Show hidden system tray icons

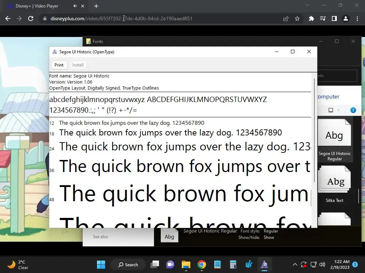[x=295, y=264]
